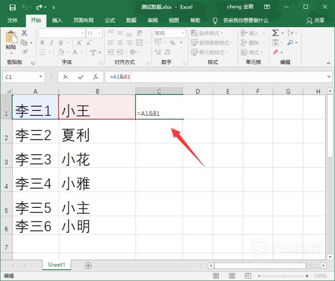The height and width of the screenshot is (281, 335).
Task: Open the font size dropdown
Action: coord(99,33)
